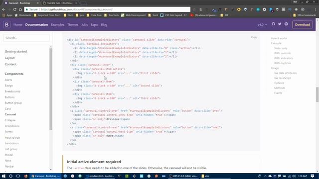Open Jumbotron in the sidebar
This screenshot has height=179, width=319.
(x=11, y=143)
